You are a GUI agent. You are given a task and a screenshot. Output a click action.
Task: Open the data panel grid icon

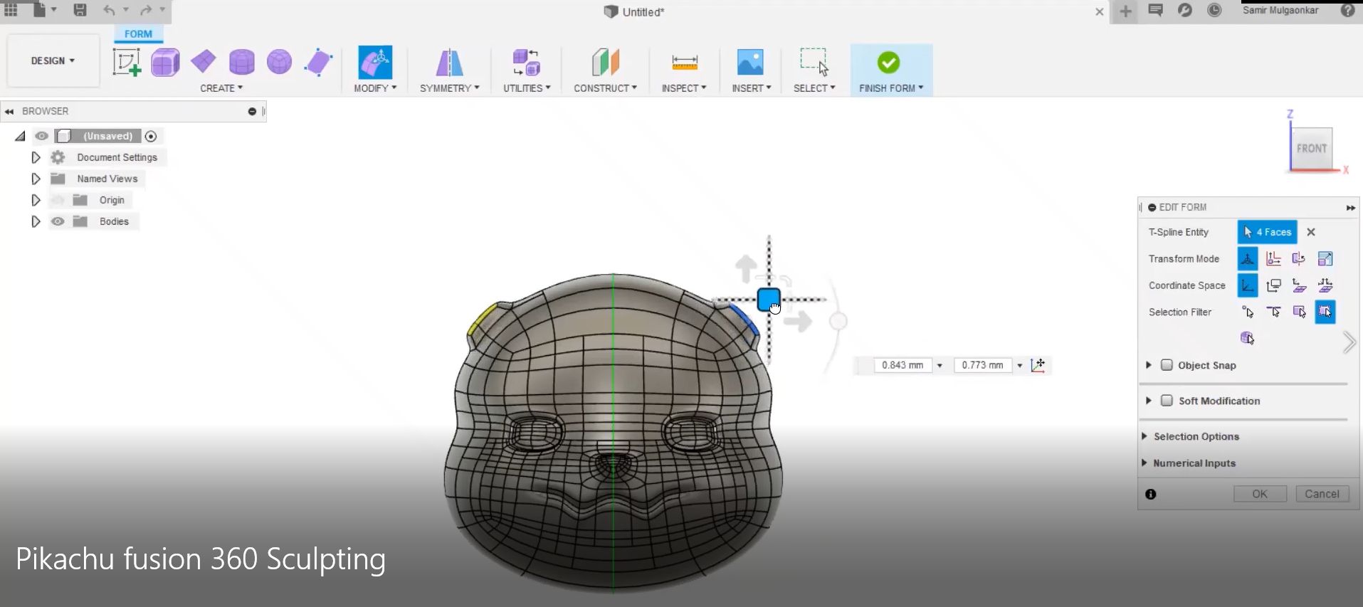(11, 10)
